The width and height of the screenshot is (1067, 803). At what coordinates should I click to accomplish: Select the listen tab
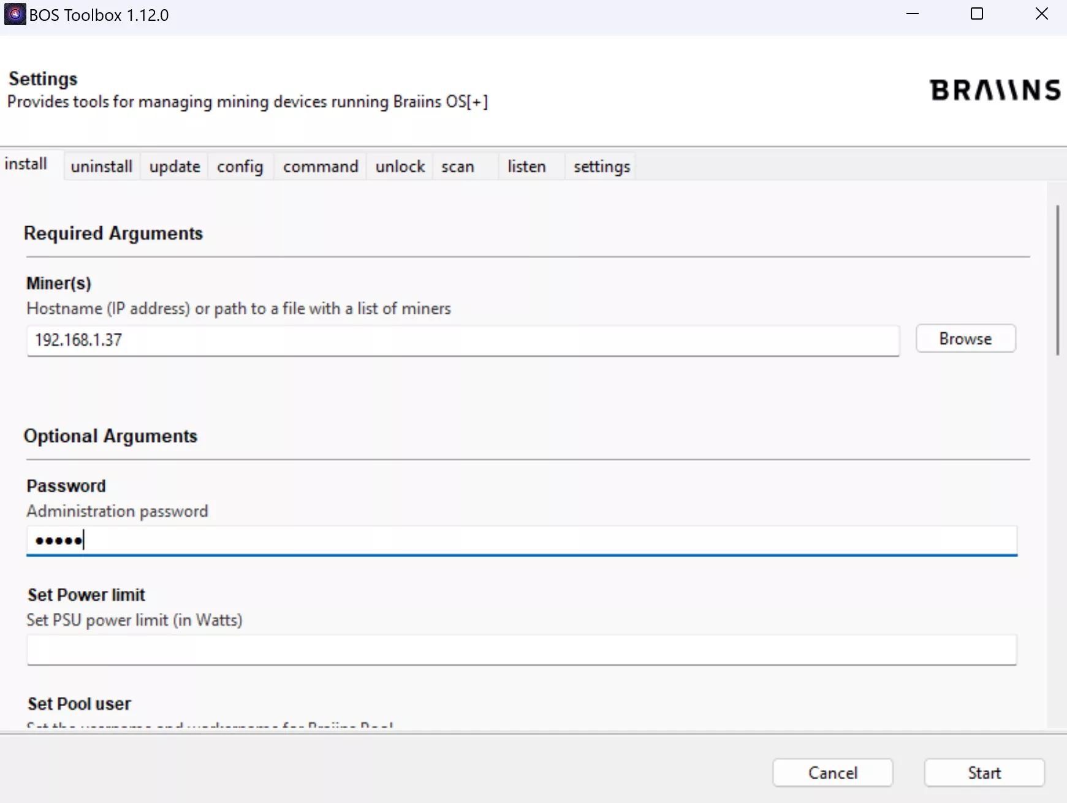pyautogui.click(x=526, y=167)
